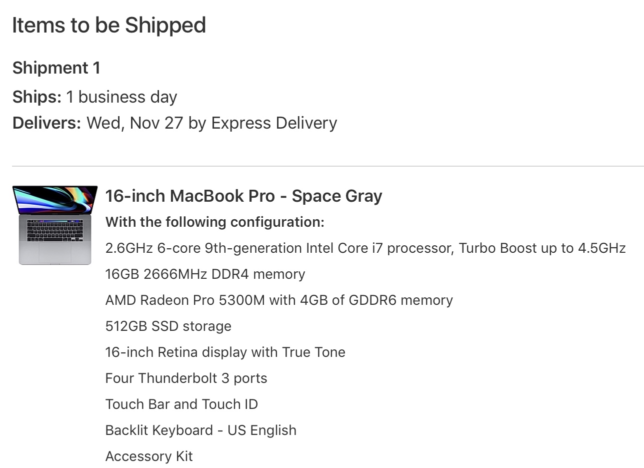
Task: Click the Items to be Shipped heading
Action: 109,25
